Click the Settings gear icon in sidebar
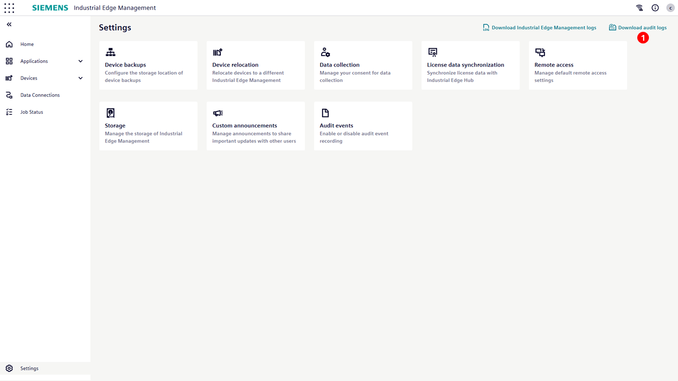 coord(9,368)
